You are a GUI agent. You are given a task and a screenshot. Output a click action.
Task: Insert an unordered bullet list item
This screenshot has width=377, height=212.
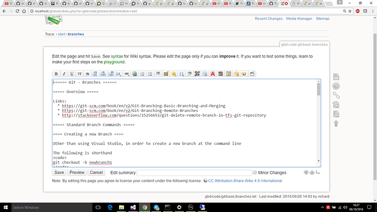point(150,74)
